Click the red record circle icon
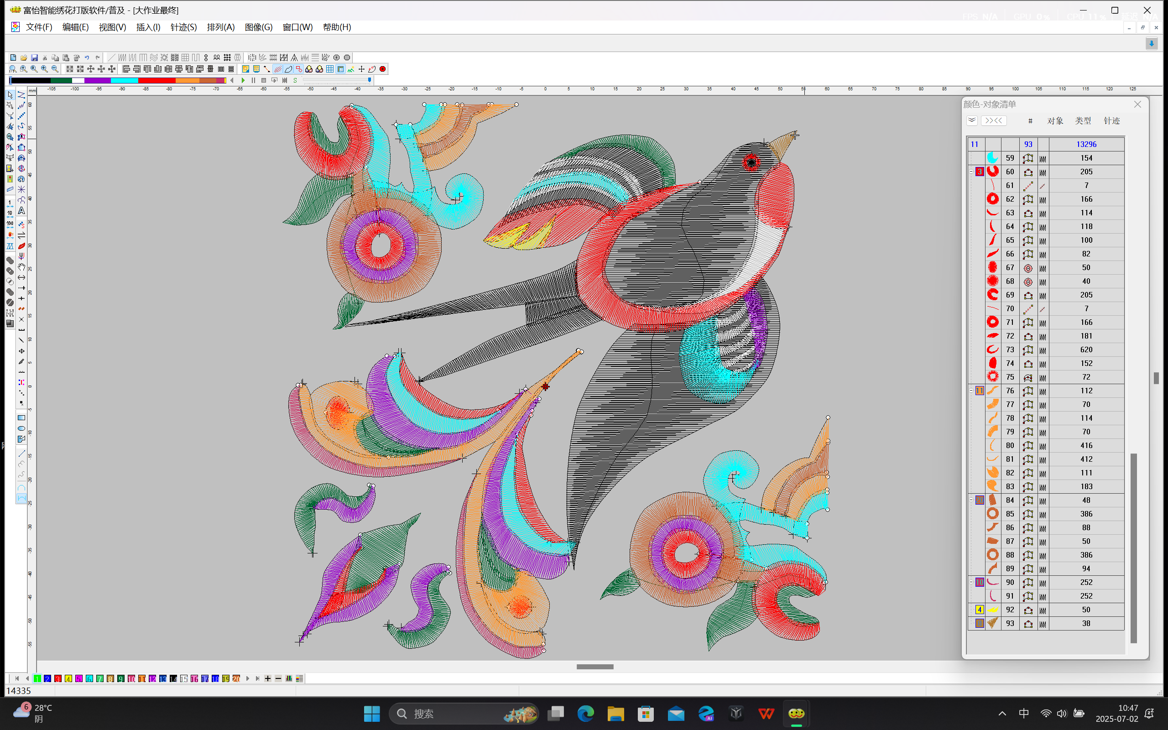 pos(383,69)
